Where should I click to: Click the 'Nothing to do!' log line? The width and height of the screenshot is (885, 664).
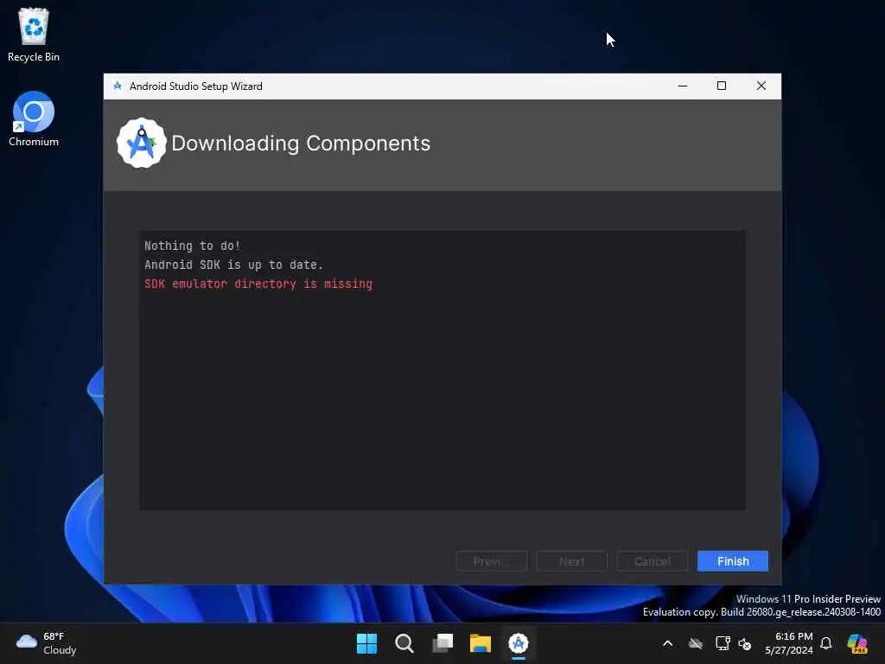click(x=193, y=246)
